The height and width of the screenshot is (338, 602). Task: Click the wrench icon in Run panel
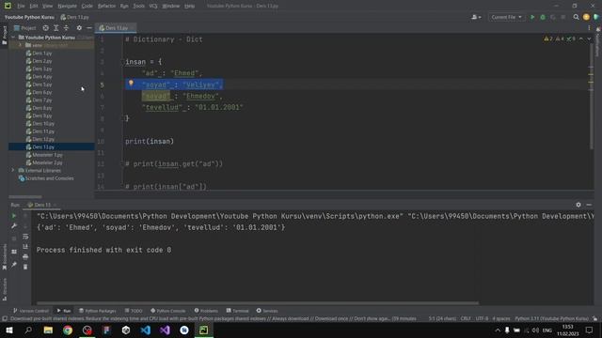(x=14, y=226)
